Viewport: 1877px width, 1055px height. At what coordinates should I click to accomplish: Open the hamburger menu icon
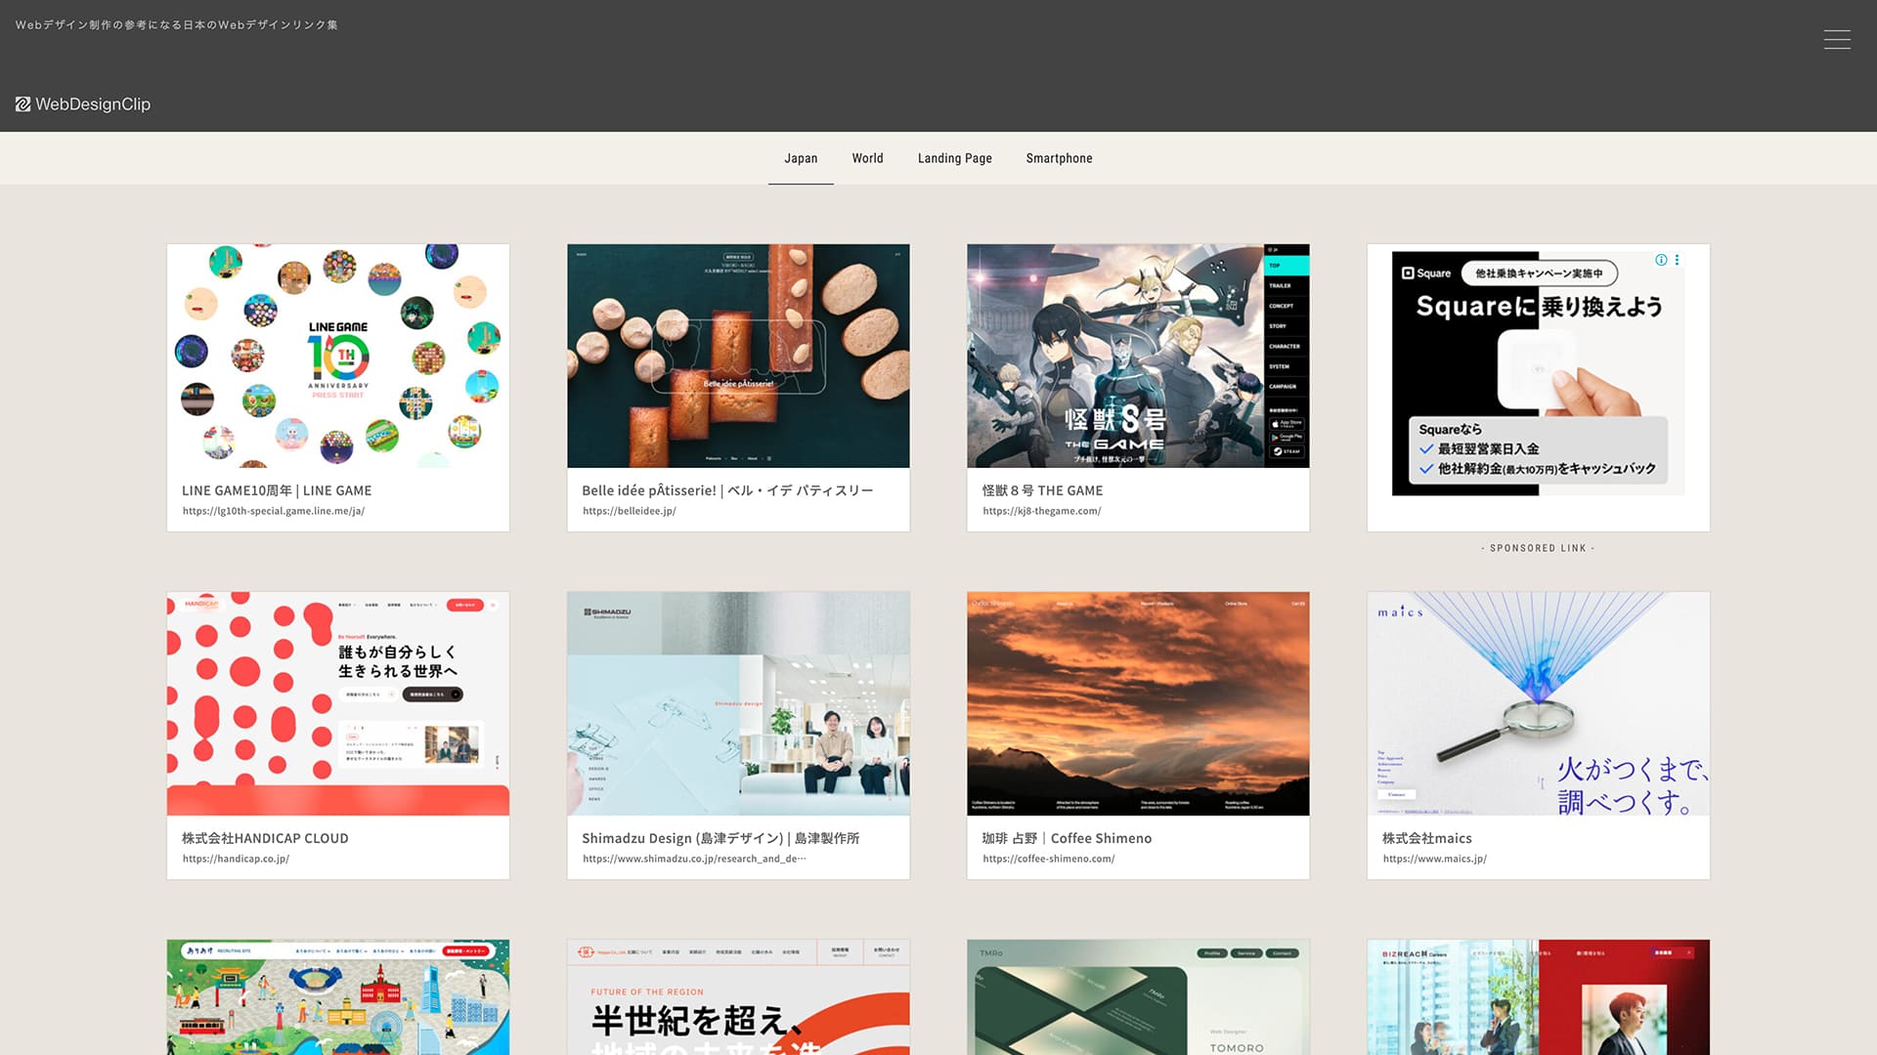[x=1837, y=39]
